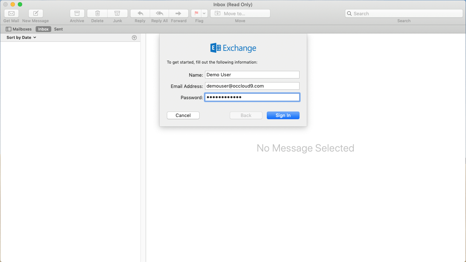This screenshot has width=466, height=262.
Task: Click the Delete trash icon
Action: (x=97, y=13)
